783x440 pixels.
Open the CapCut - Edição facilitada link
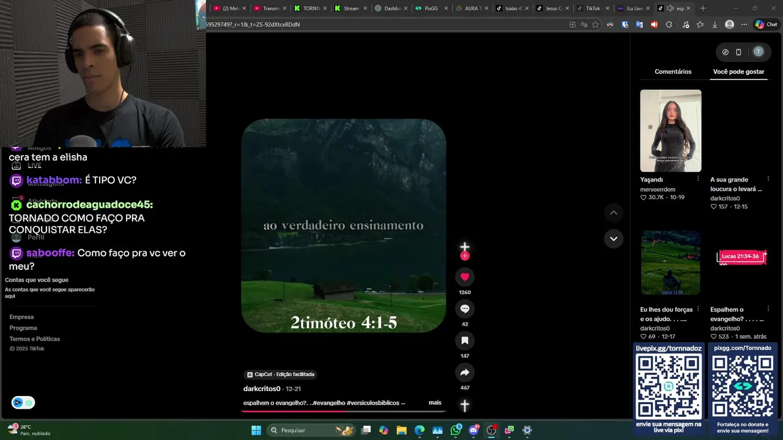281,374
